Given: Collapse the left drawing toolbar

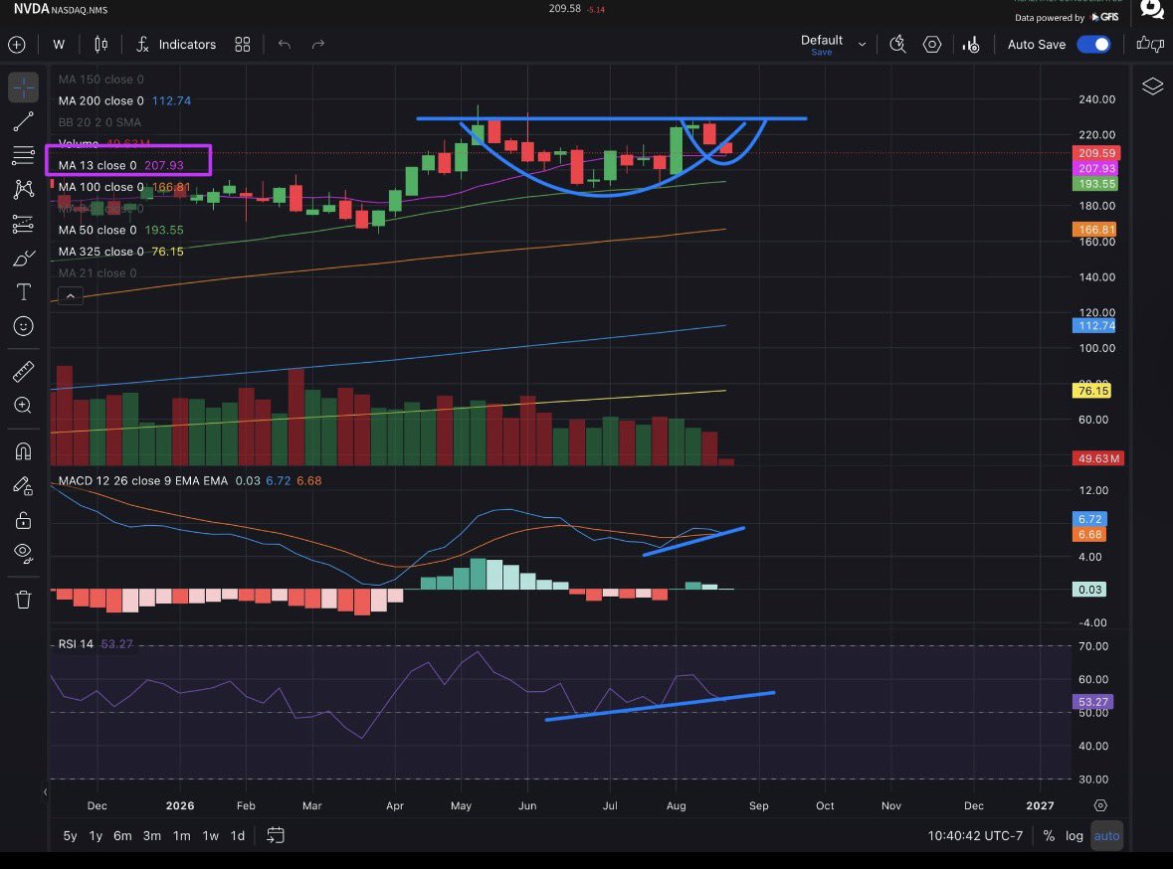Looking at the screenshot, I should point(45,792).
